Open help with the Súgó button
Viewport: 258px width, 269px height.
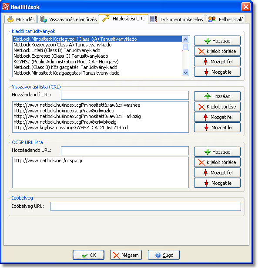[x=164, y=255]
